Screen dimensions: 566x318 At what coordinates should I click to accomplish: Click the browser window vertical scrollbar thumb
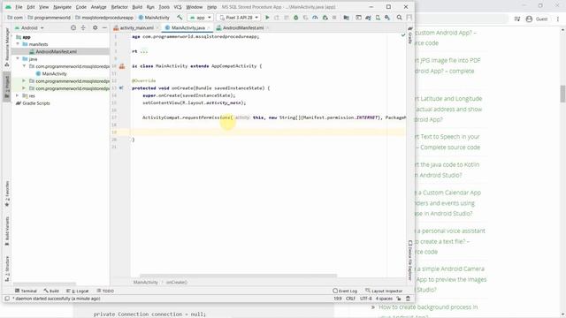562,94
